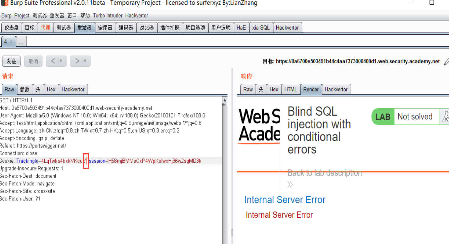The width and height of the screenshot is (449, 244).
Task: Switch to the 测试器 main tab
Action: click(64, 28)
